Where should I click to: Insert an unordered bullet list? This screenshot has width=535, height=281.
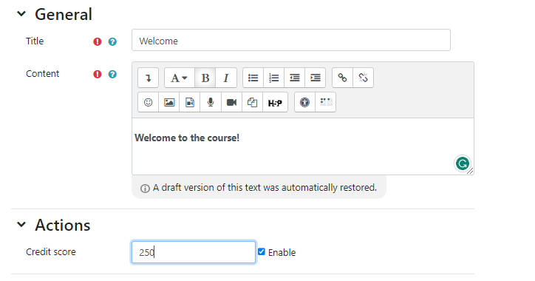coord(253,78)
